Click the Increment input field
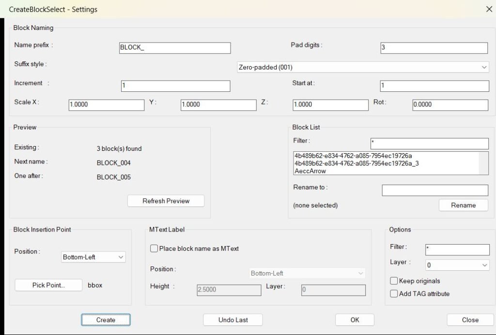496x335 pixels. coord(175,86)
